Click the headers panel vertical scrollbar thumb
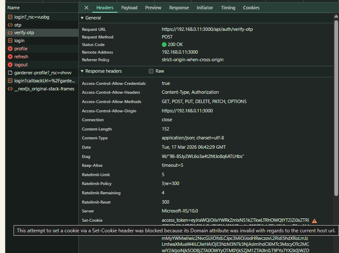The image size is (339, 253). [x=336, y=108]
